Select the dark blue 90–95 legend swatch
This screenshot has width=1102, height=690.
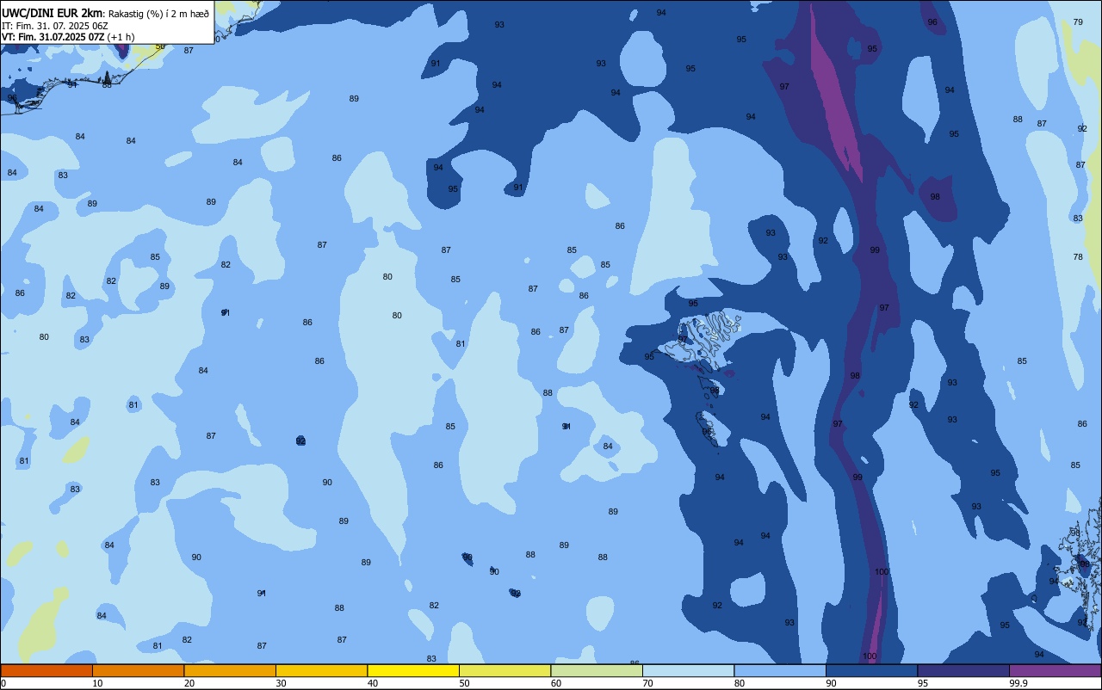click(x=871, y=670)
